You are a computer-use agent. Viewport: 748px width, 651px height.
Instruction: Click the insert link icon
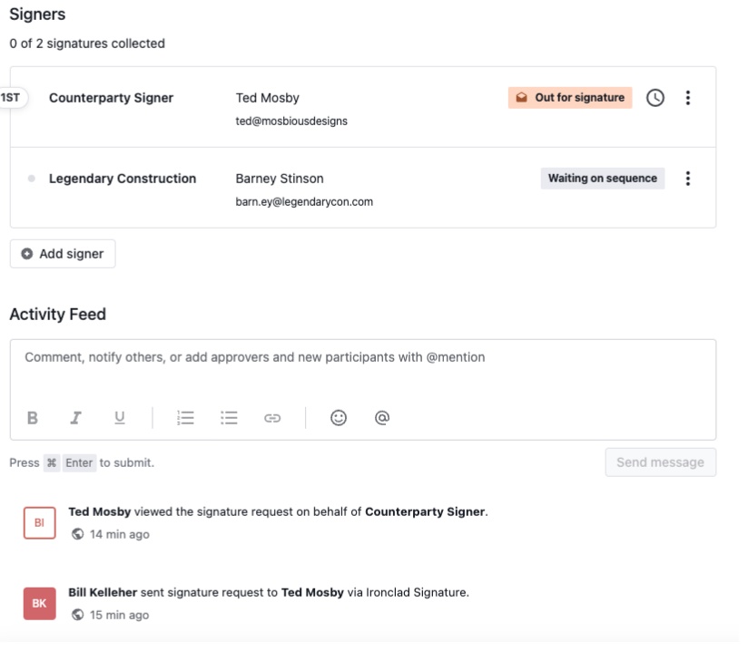272,418
